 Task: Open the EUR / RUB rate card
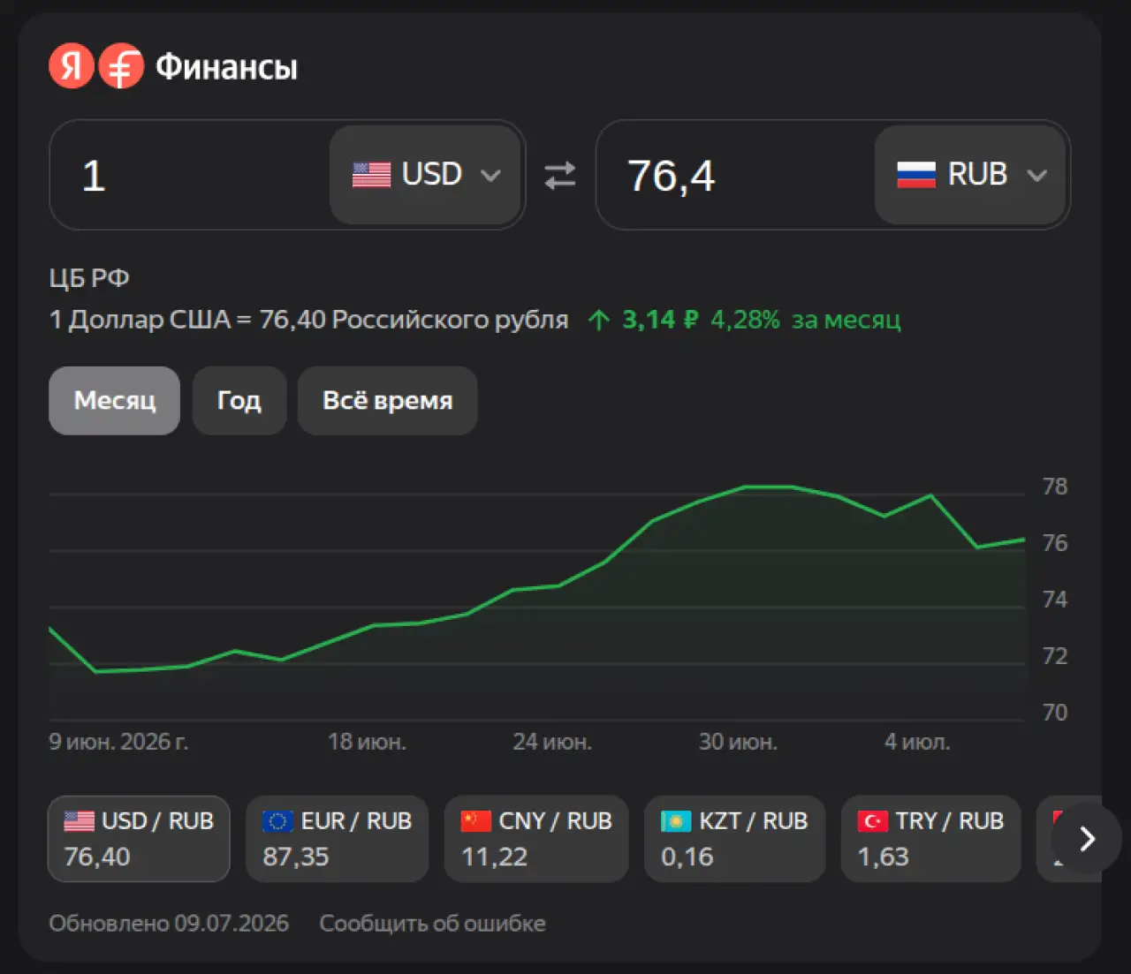338,839
